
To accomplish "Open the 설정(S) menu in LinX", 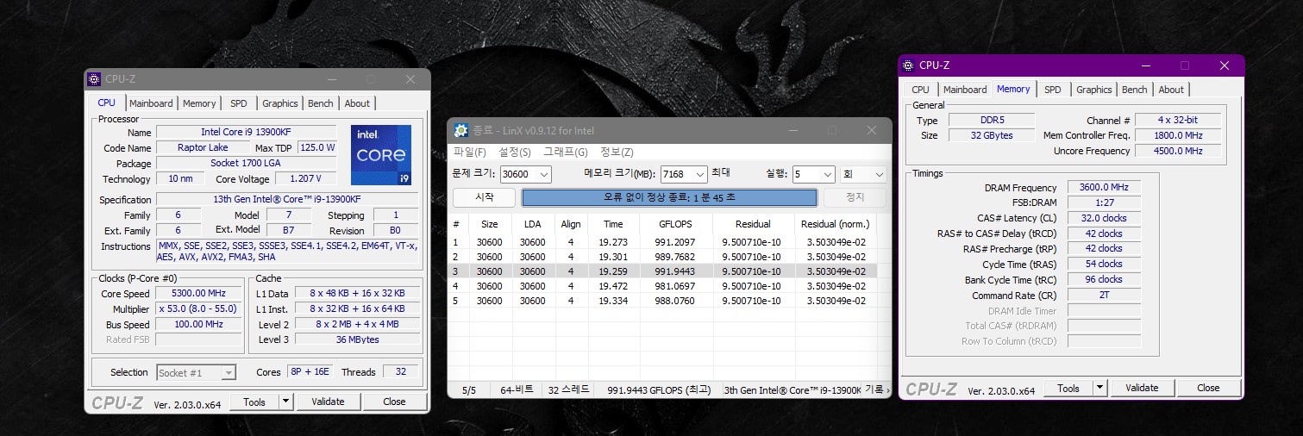I will (515, 152).
